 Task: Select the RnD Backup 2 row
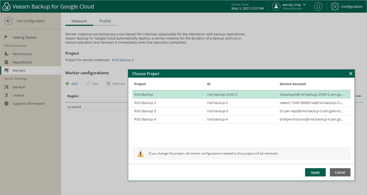pyautogui.click(x=241, y=103)
